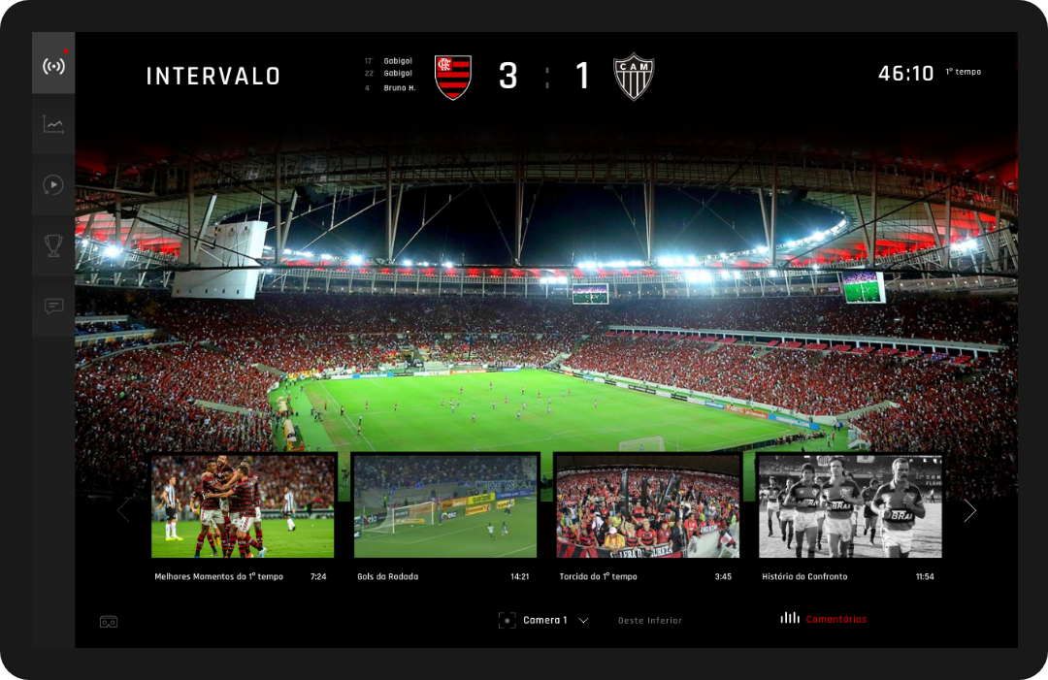Open the chat messages sidebar icon
1048x680 pixels.
tap(53, 306)
